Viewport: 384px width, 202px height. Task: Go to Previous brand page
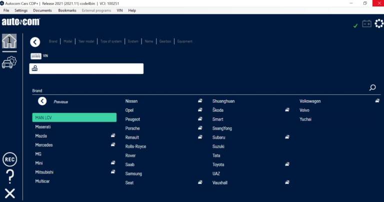(x=43, y=101)
